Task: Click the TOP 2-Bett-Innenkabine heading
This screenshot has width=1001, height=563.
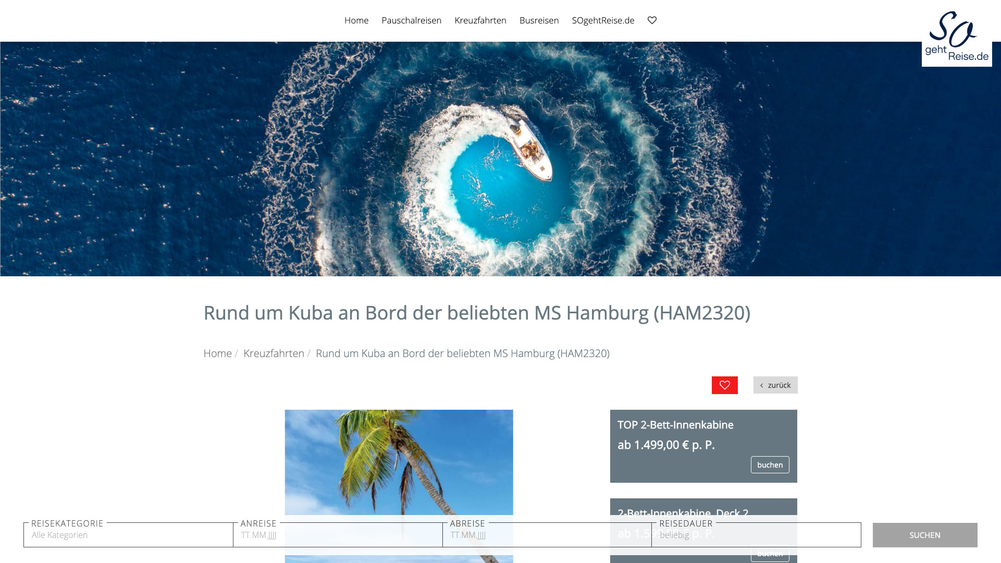Action: coord(675,425)
